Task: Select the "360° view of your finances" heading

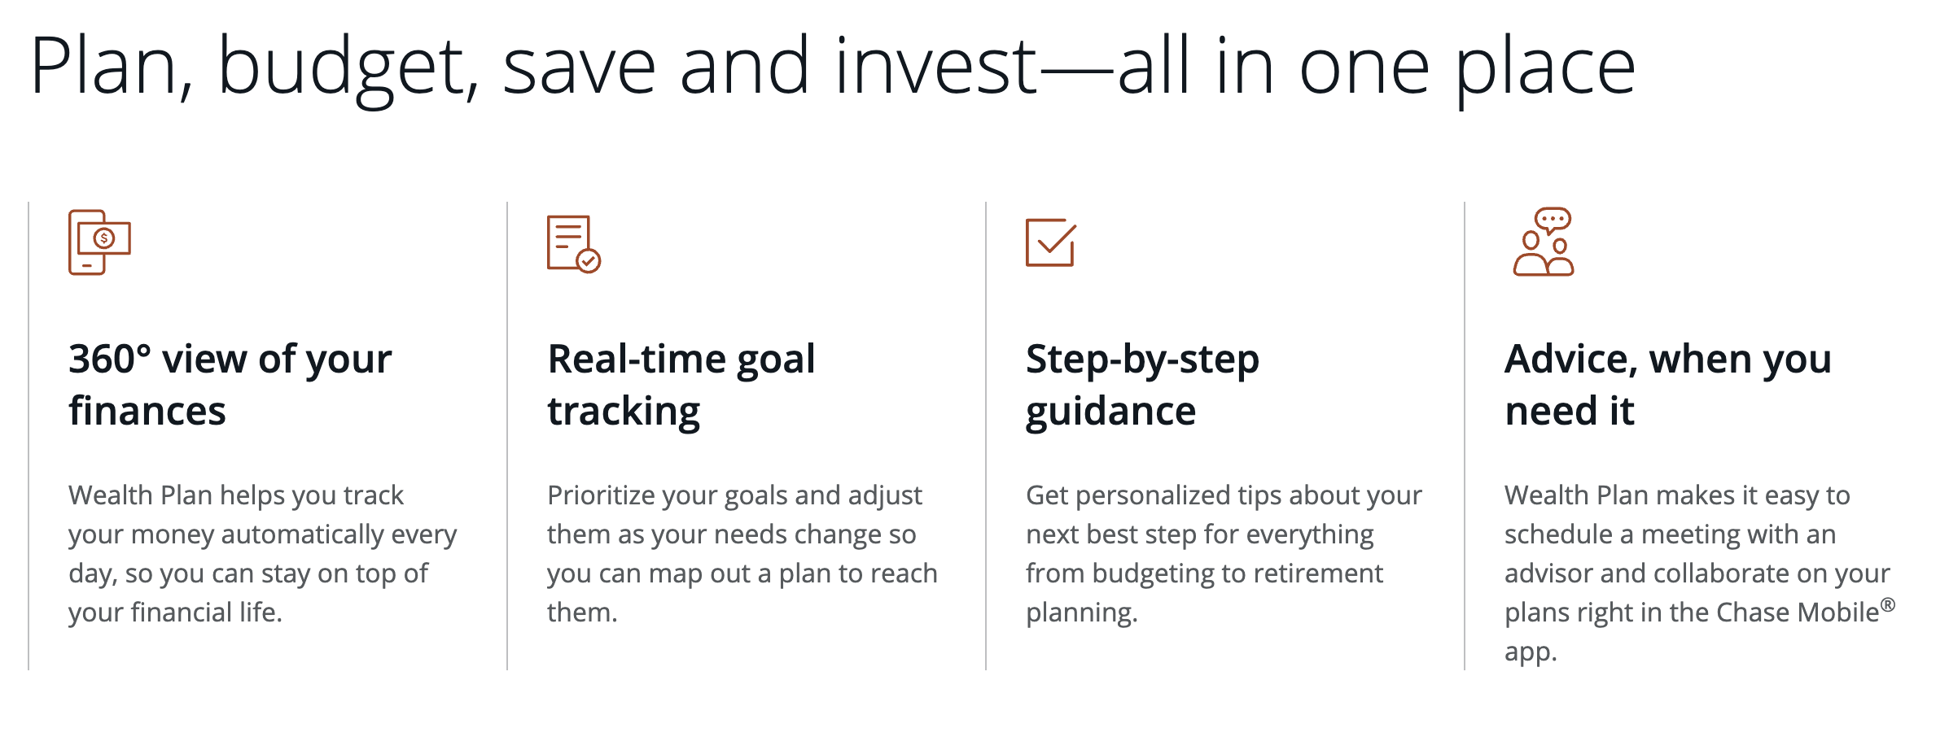Action: (230, 385)
